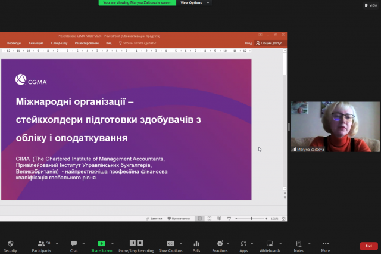Toggle the PowerPoint Заметки notes pane
Image resolution: width=381 pixels, height=254 pixels.
[155, 219]
